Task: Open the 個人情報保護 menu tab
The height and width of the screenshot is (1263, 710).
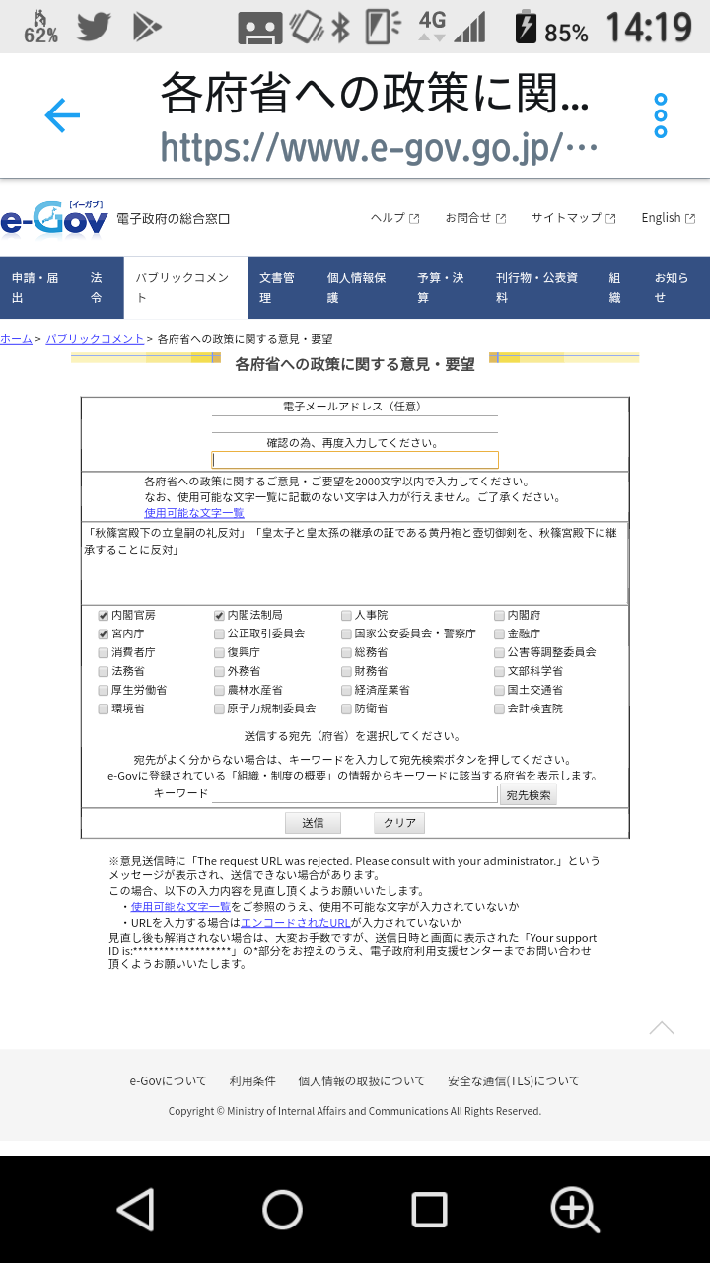Action: 360,287
